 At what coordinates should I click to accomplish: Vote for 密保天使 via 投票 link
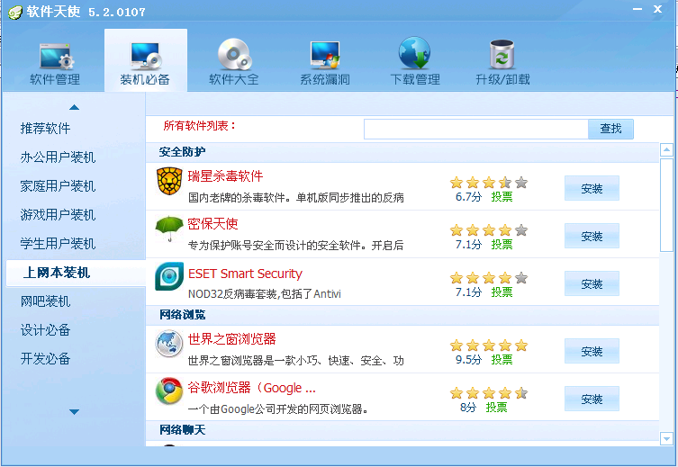pos(502,245)
